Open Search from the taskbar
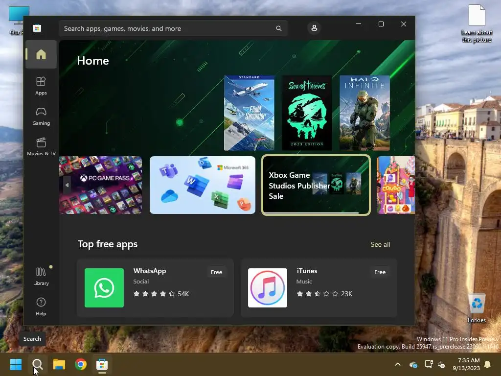The width and height of the screenshot is (501, 376). click(37, 364)
